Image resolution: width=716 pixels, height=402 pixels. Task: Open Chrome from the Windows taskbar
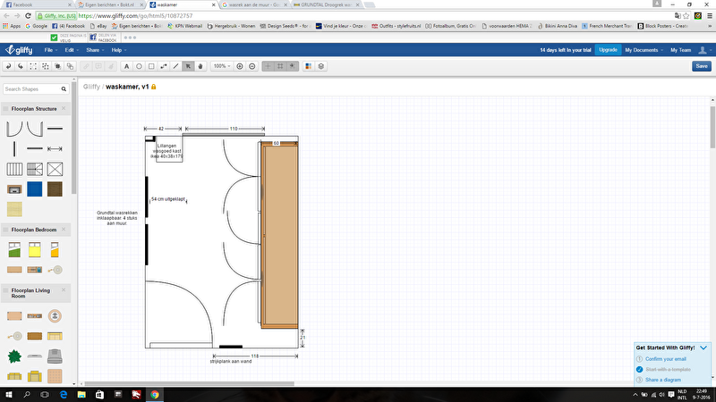(x=155, y=394)
